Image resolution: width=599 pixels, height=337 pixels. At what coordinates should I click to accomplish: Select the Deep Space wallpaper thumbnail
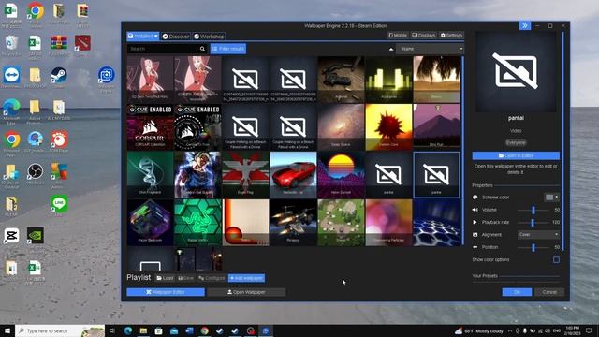pos(341,127)
